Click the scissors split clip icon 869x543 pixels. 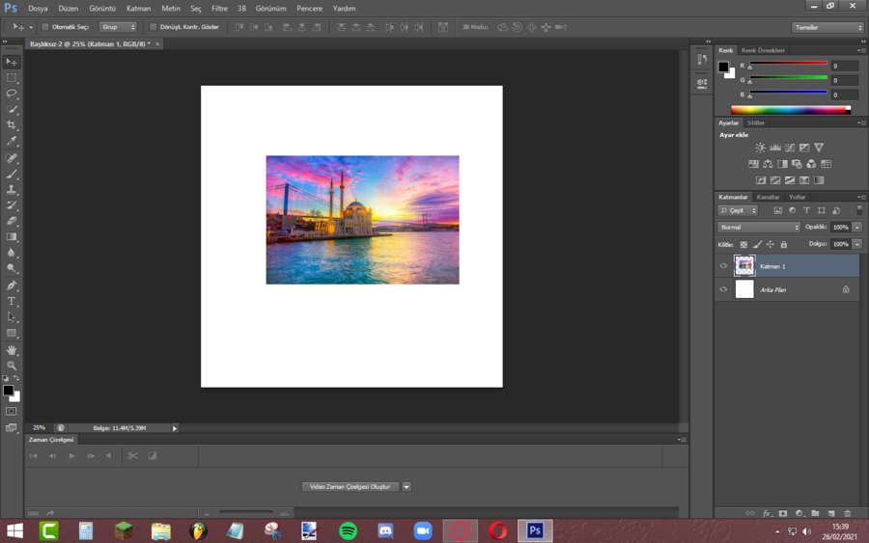(x=133, y=455)
